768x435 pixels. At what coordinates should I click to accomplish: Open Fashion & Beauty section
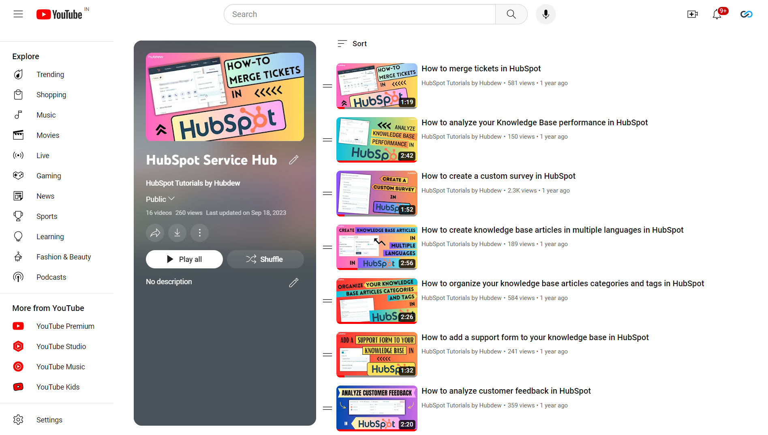click(x=64, y=257)
